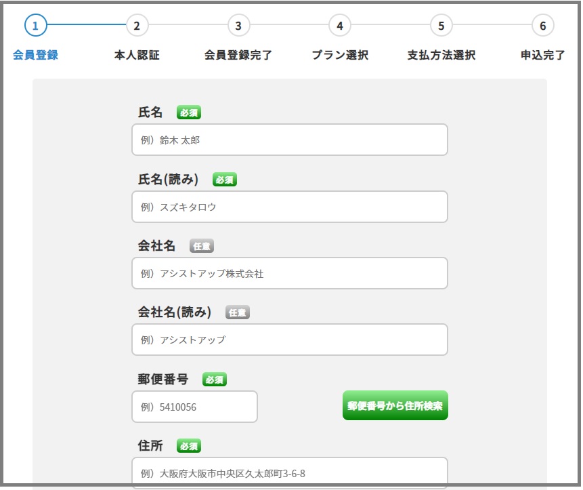Select the 申込完了 step label

pos(543,55)
